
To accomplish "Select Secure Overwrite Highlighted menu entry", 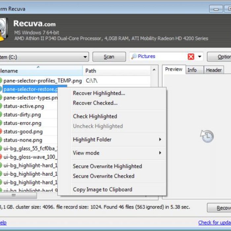I will pos(107,166).
